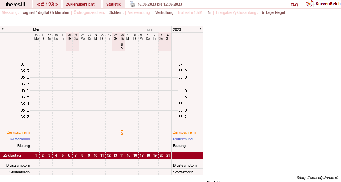Select cycle day 10
Screen dimensions: 341x182
(x=96, y=156)
